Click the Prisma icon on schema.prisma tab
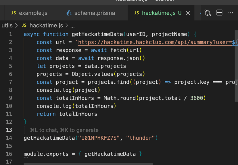 69,13
